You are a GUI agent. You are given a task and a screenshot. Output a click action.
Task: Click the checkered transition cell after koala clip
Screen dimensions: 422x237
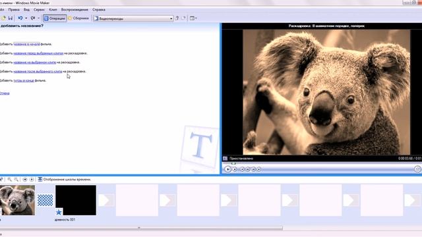click(45, 200)
